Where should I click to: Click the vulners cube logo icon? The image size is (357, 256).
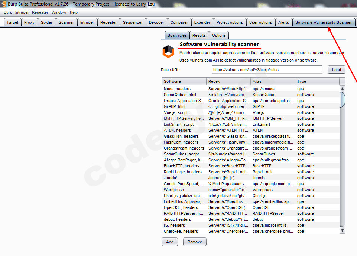point(168,51)
